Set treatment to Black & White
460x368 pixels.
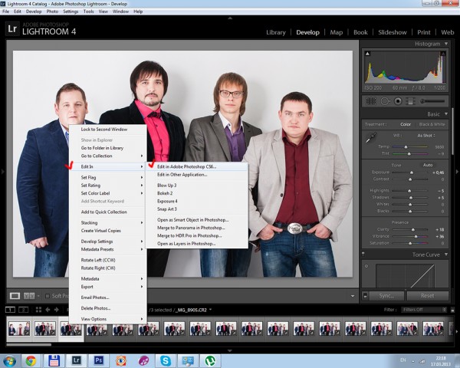pos(432,124)
